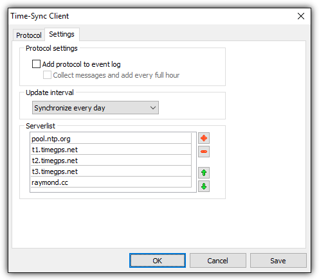Viewport: 319px width, 280px height.
Task: Close the Time-Sync Client dialog
Action: point(301,16)
